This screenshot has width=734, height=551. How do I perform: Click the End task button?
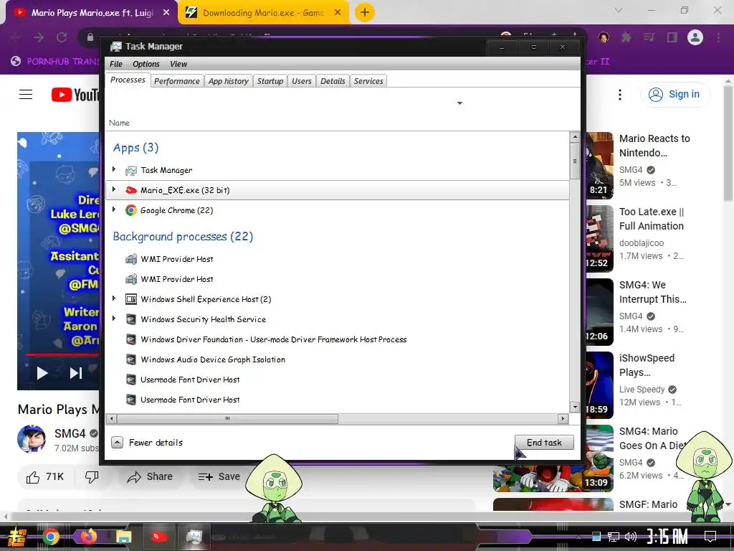(x=544, y=442)
